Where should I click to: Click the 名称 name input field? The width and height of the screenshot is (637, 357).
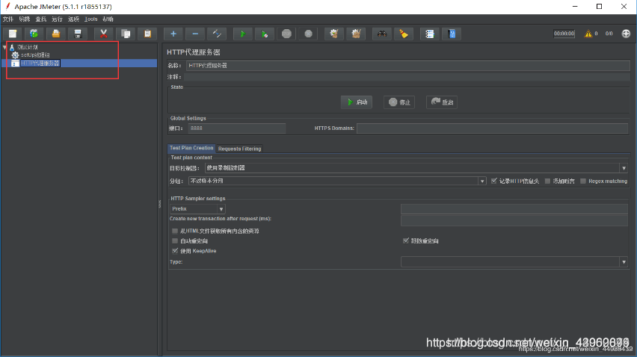(x=408, y=65)
